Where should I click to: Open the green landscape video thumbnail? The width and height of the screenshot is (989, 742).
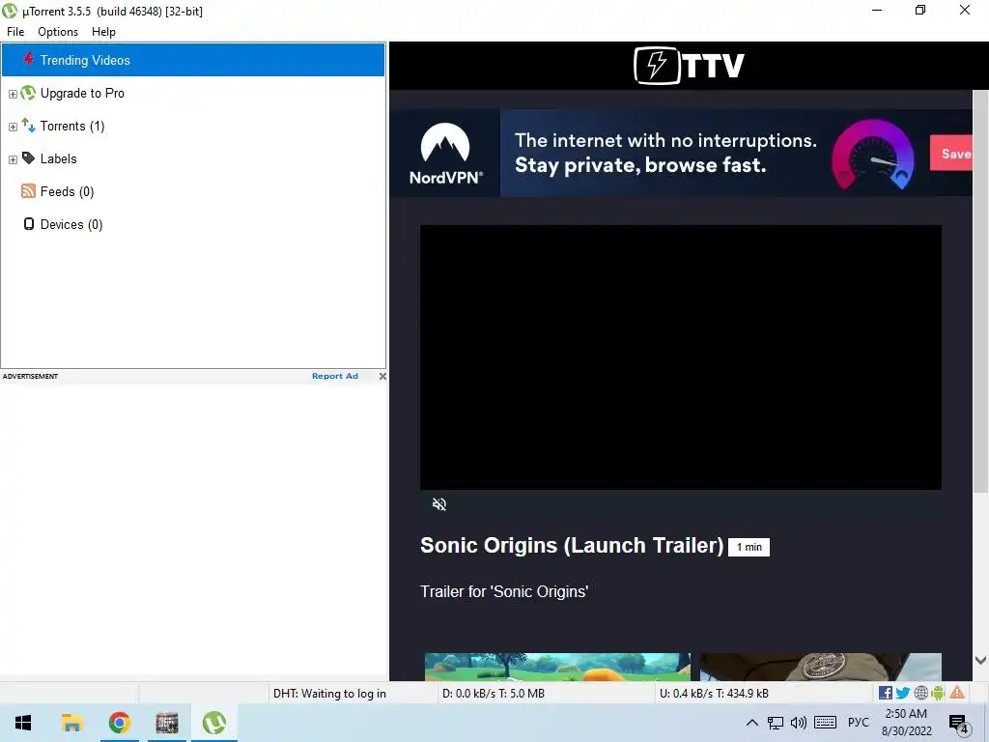coord(557,667)
